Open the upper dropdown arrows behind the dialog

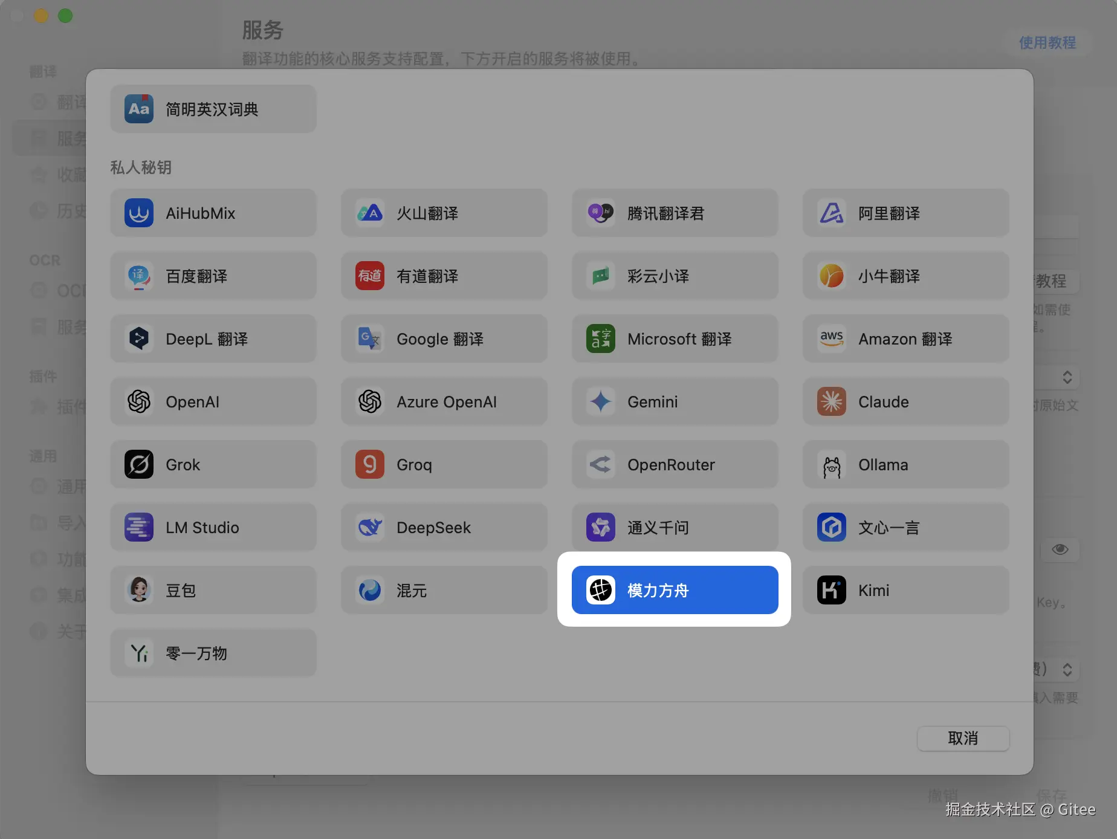[1067, 377]
